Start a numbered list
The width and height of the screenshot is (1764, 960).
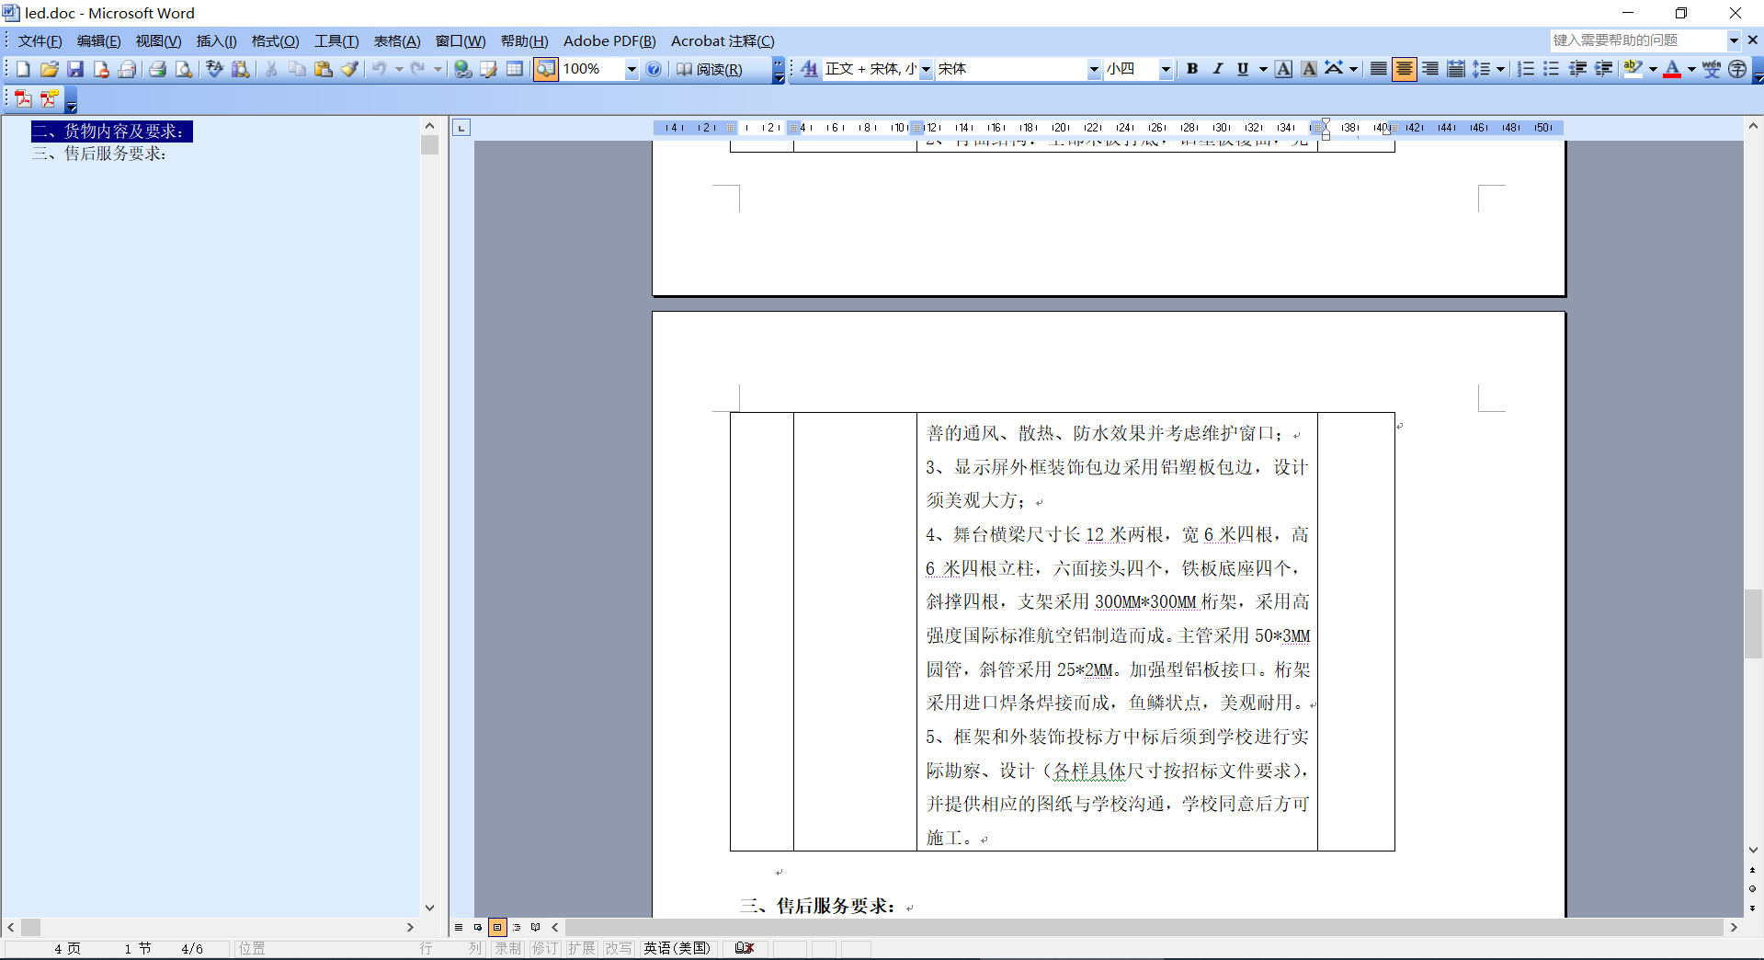coord(1526,69)
